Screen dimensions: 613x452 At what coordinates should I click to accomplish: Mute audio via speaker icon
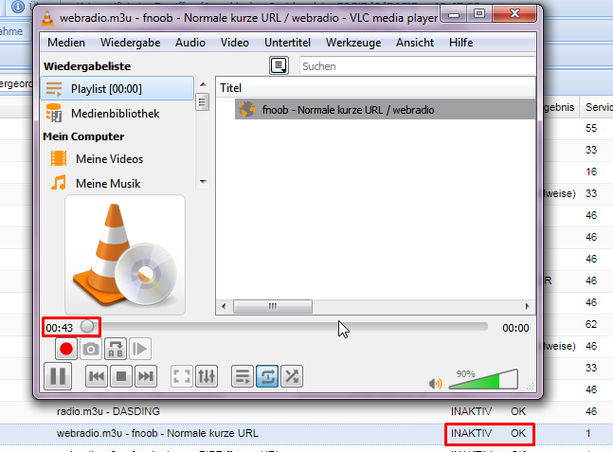(x=436, y=384)
